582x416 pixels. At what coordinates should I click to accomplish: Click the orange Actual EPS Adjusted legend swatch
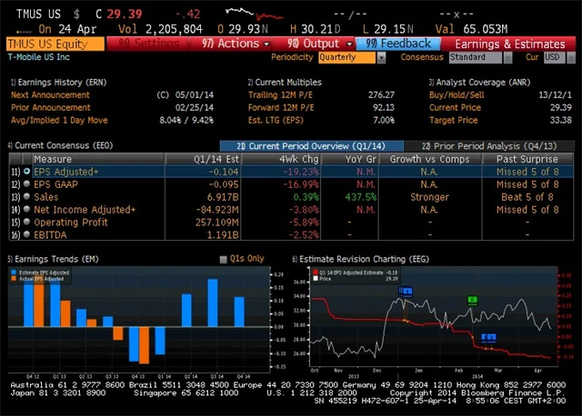click(x=14, y=279)
